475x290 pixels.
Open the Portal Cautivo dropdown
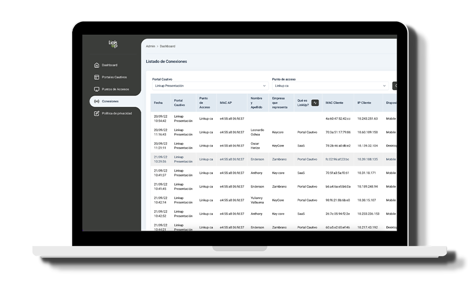(x=209, y=85)
